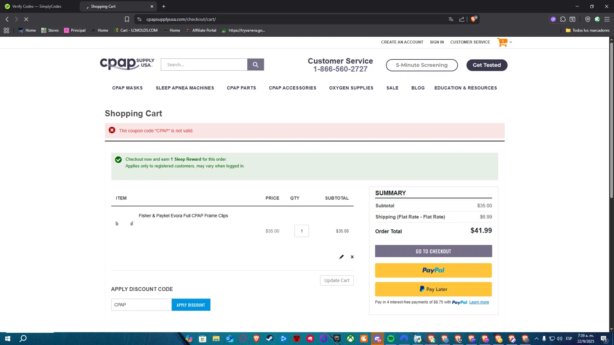Open the Extensions puzzle icon
This screenshot has height=345, width=614.
point(563,19)
